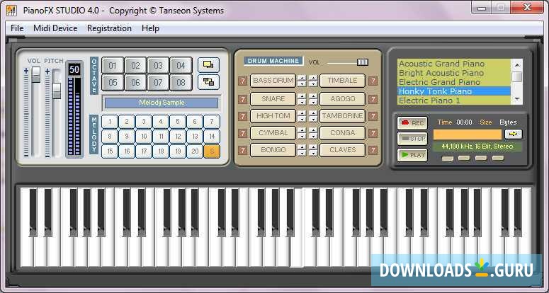This screenshot has width=549, height=293.
Task: Click up arrow of TIMBALE stepper
Action: pyautogui.click(x=313, y=78)
